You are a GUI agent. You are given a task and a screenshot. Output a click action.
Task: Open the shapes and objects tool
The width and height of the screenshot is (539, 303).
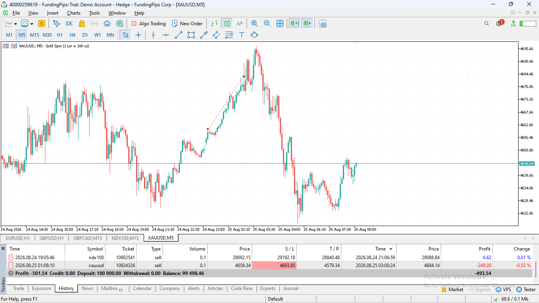point(254,35)
